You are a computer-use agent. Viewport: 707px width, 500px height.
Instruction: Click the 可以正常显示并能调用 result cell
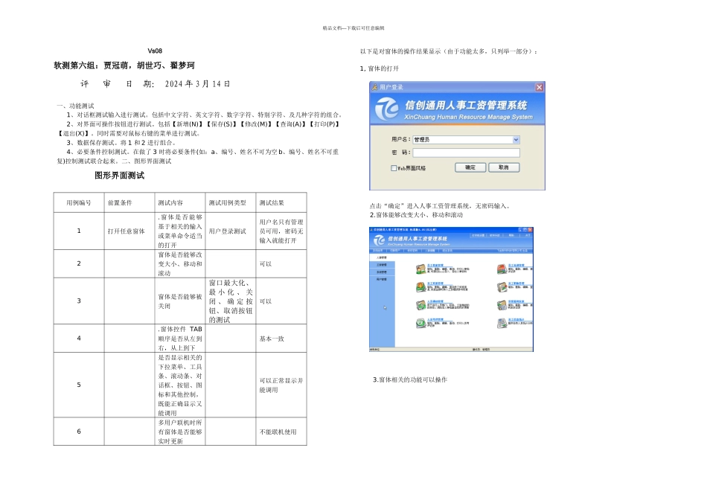pos(281,385)
